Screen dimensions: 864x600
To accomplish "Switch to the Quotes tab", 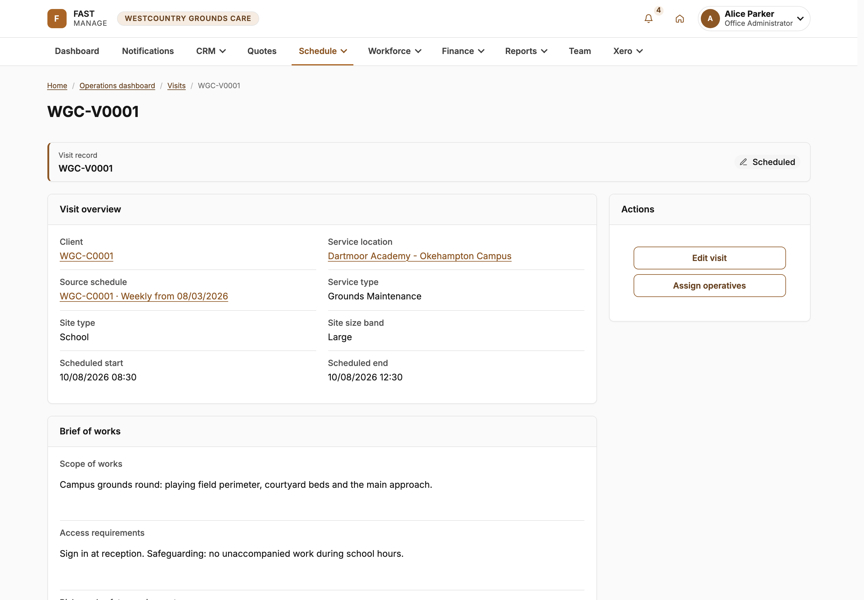I will pyautogui.click(x=262, y=51).
